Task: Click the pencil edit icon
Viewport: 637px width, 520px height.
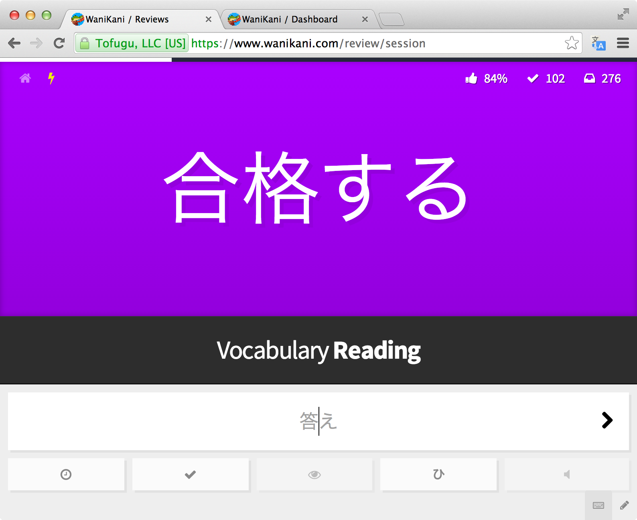Action: click(x=625, y=505)
